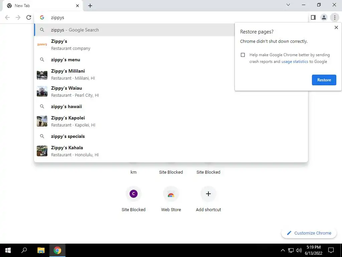Select Zippy's Kahala Honolulu suggestion

[171, 151]
